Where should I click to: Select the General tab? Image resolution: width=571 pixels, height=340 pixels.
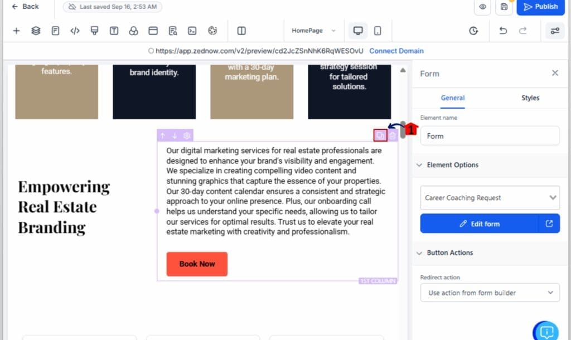(452, 98)
